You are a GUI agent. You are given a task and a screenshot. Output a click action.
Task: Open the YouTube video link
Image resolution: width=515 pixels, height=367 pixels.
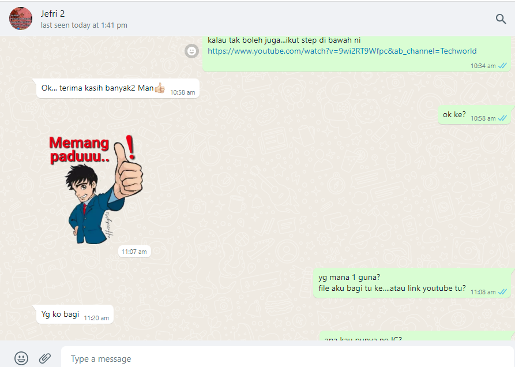coord(341,51)
